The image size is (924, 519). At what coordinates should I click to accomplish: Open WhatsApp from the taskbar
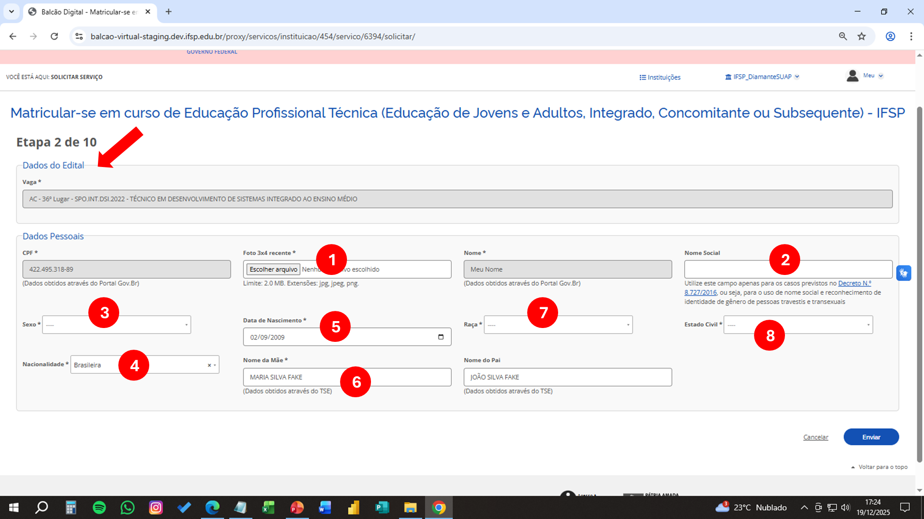click(x=128, y=507)
